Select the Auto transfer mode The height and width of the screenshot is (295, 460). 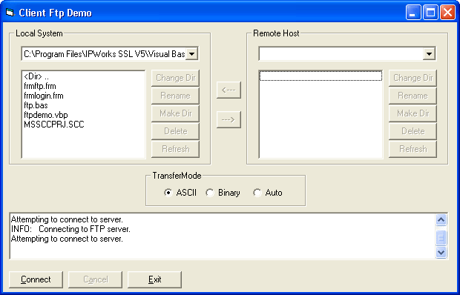[268, 193]
